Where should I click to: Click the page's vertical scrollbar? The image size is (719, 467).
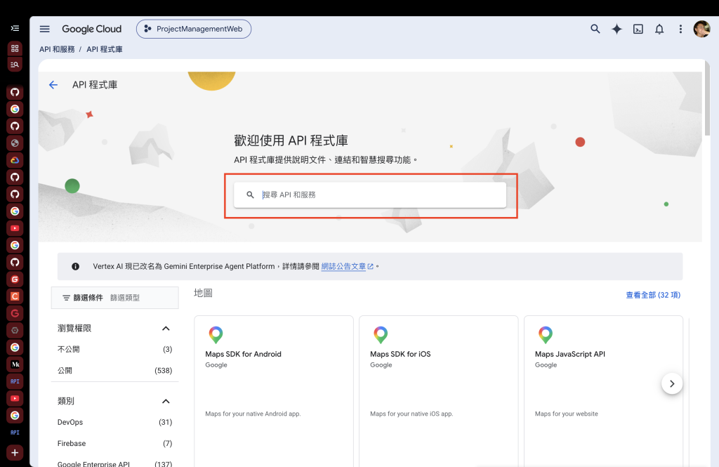pos(708,98)
